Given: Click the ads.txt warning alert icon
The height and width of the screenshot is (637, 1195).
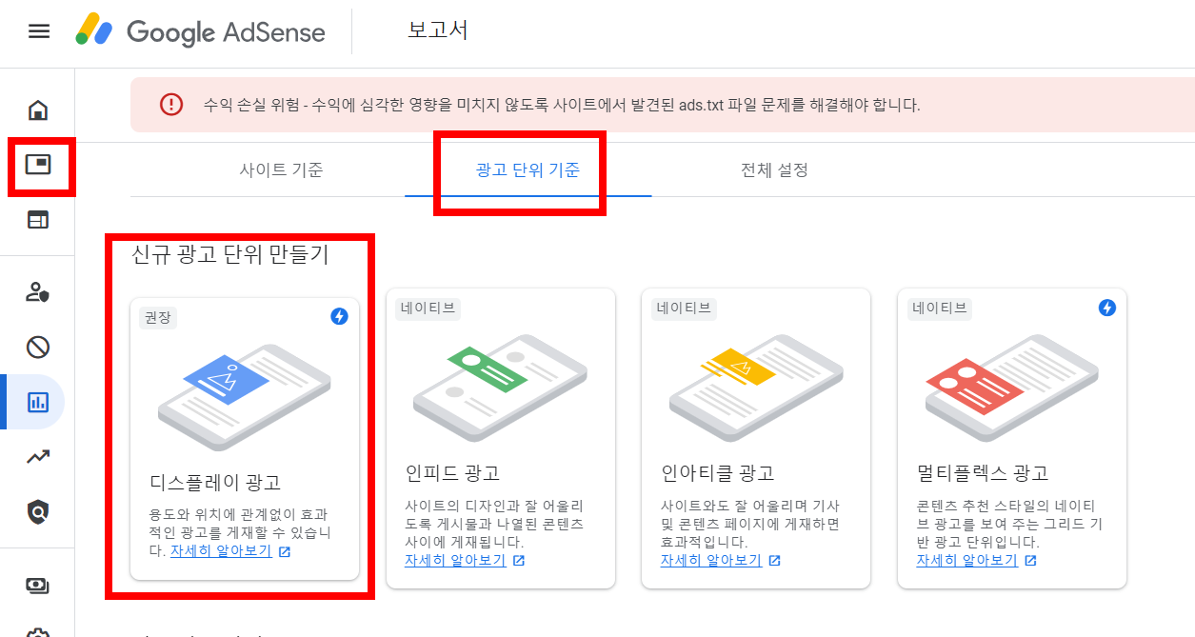Looking at the screenshot, I should (x=171, y=104).
